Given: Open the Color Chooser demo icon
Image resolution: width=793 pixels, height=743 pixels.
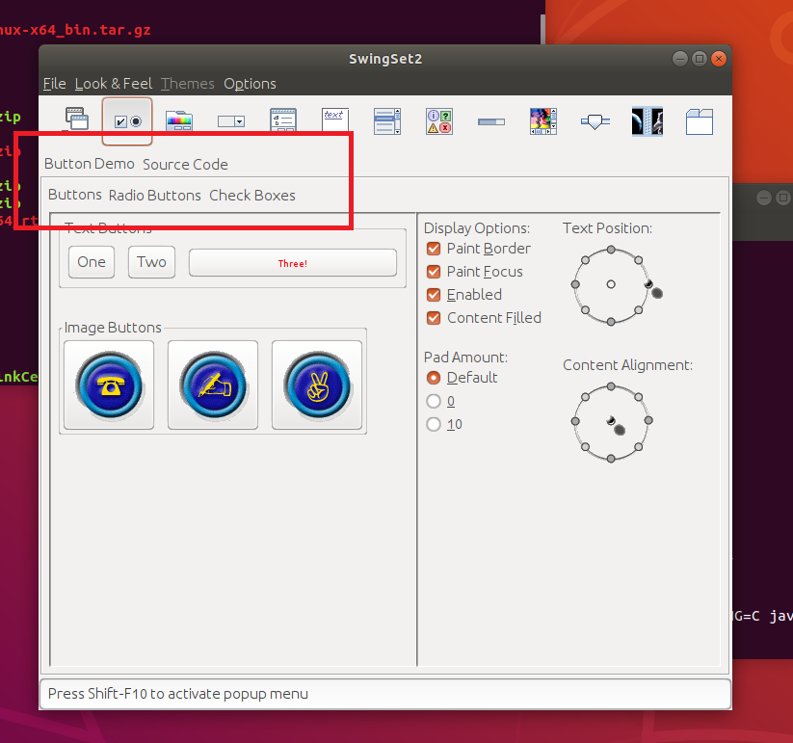Looking at the screenshot, I should point(179,120).
